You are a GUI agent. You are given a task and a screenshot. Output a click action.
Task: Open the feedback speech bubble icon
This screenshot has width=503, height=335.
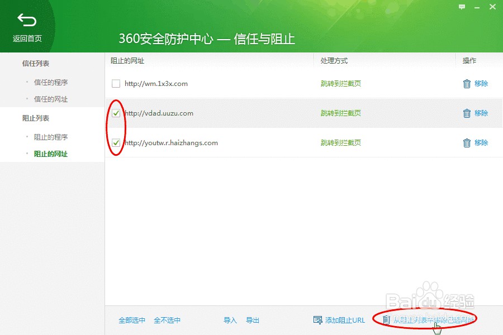coord(462,7)
